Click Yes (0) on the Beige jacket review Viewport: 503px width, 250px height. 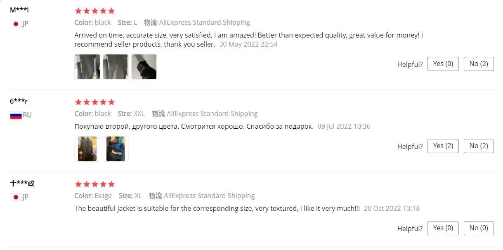[443, 228]
